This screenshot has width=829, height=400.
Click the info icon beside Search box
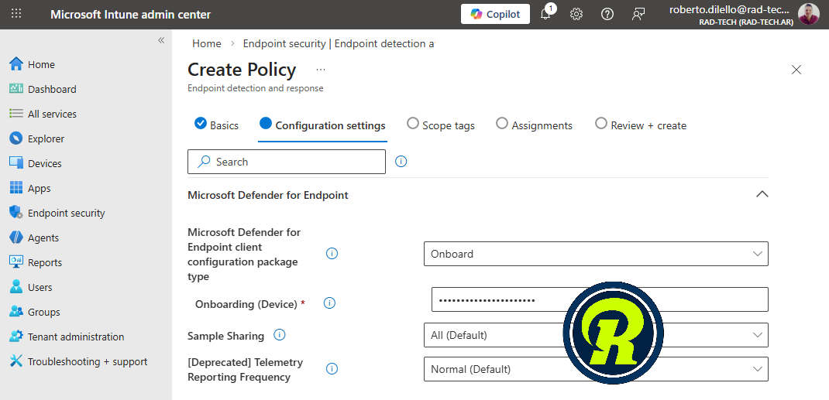[401, 162]
